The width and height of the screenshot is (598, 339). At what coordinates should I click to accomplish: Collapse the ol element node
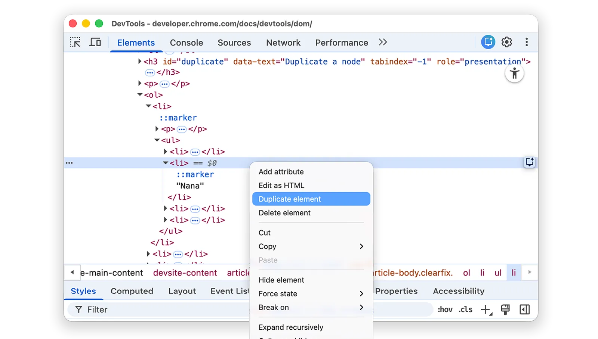[140, 95]
